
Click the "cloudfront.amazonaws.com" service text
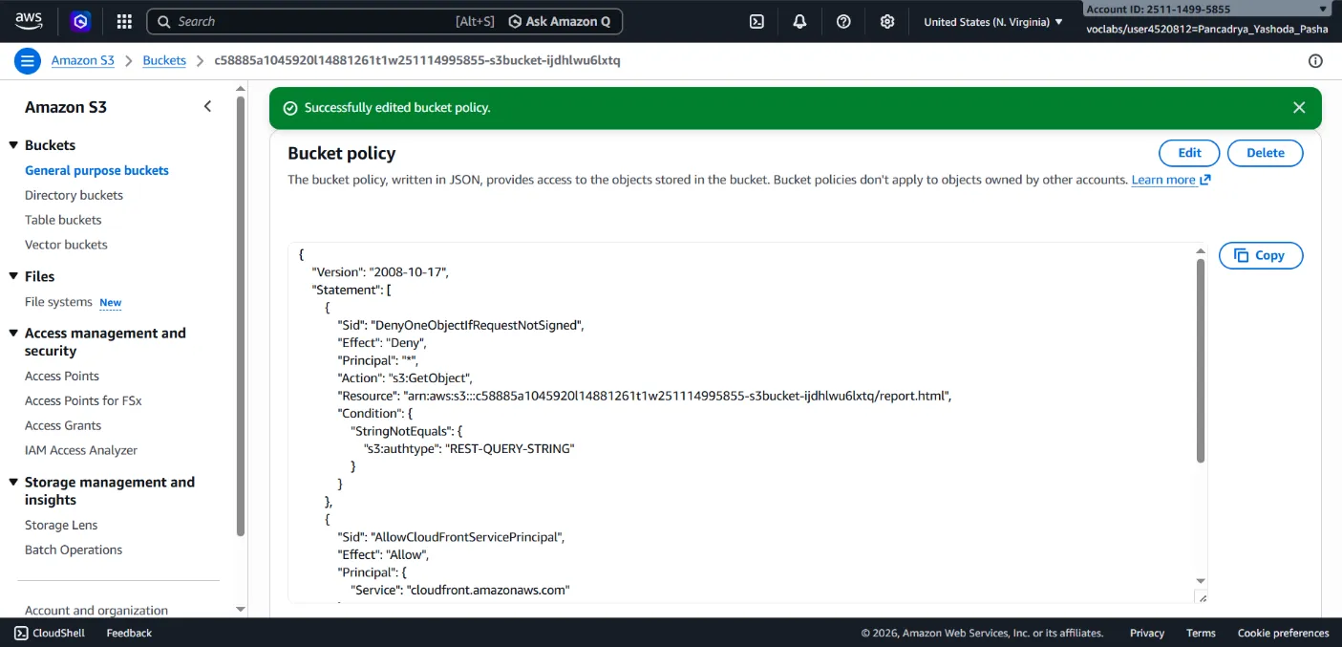pyautogui.click(x=488, y=590)
